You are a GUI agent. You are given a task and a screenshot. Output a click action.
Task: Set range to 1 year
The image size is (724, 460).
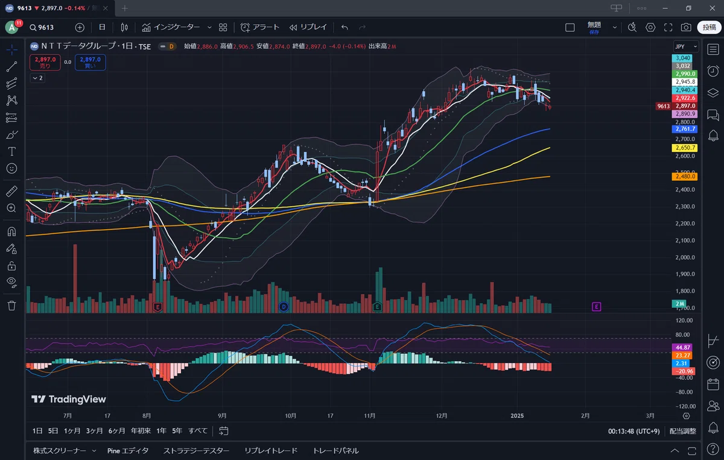161,430
